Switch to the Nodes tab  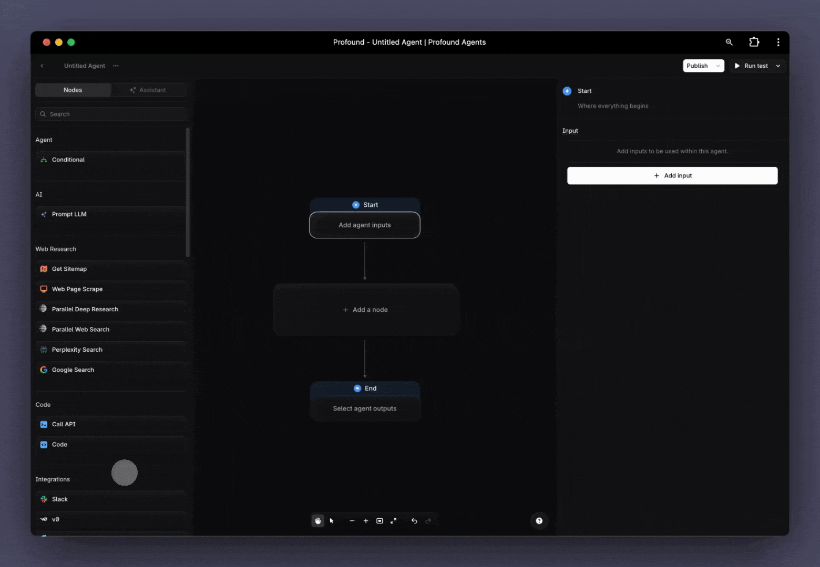point(73,90)
